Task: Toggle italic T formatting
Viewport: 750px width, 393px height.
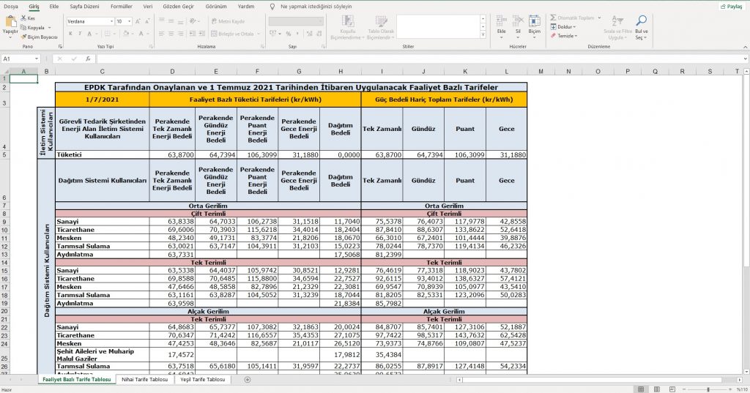Action: click(x=80, y=34)
